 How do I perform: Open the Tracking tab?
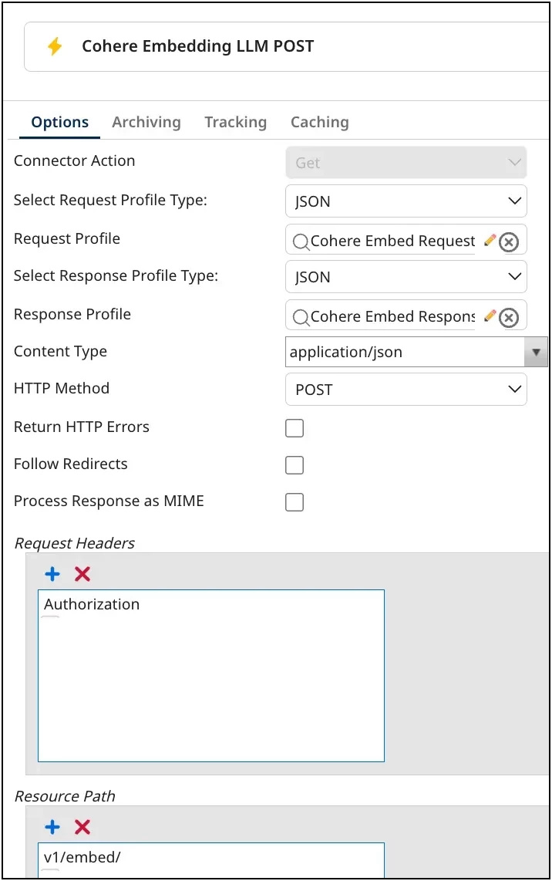235,122
